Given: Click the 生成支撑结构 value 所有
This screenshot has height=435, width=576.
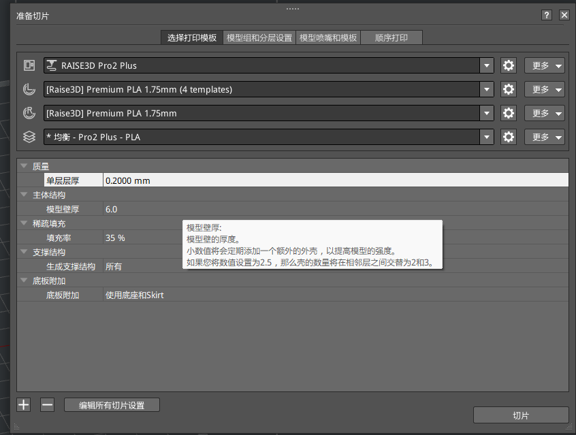Looking at the screenshot, I should pyautogui.click(x=336, y=266).
